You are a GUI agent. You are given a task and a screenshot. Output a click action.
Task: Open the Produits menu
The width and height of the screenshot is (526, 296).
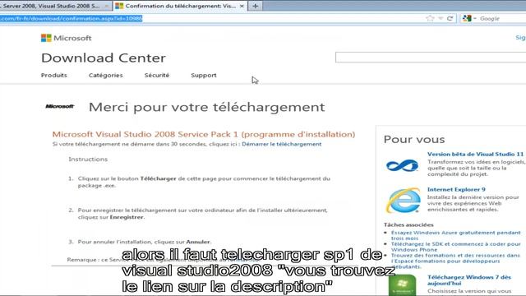(x=54, y=75)
